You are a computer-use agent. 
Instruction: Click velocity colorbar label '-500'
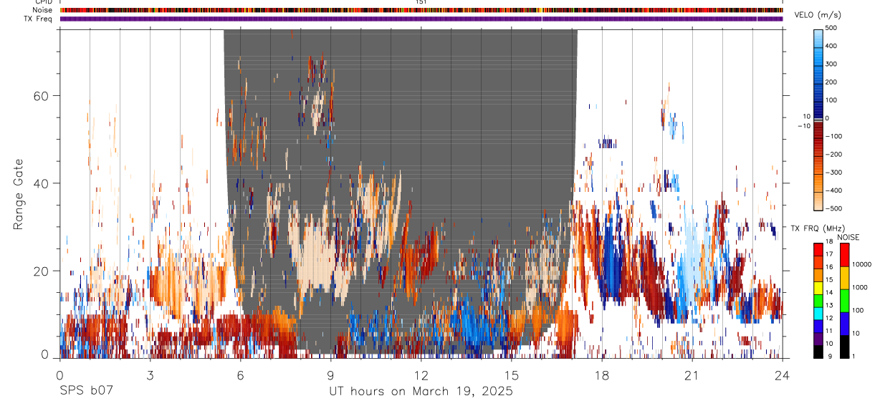pos(833,208)
